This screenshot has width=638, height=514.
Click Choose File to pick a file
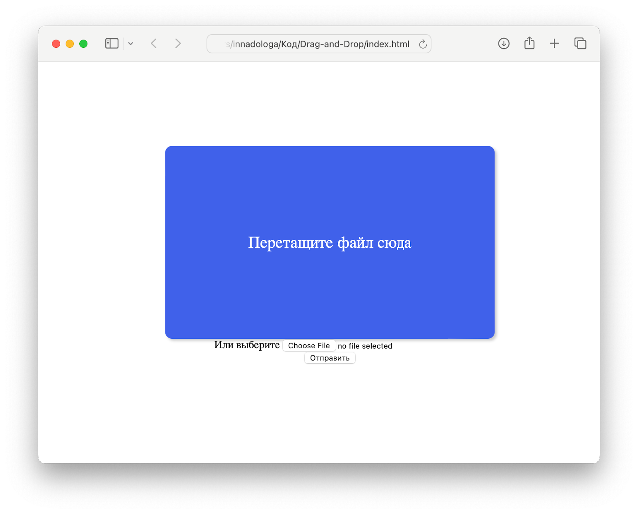[309, 345]
